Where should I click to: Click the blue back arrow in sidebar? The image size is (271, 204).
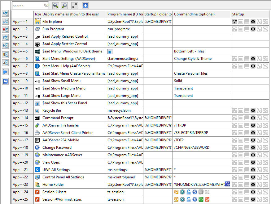pos(5,81)
